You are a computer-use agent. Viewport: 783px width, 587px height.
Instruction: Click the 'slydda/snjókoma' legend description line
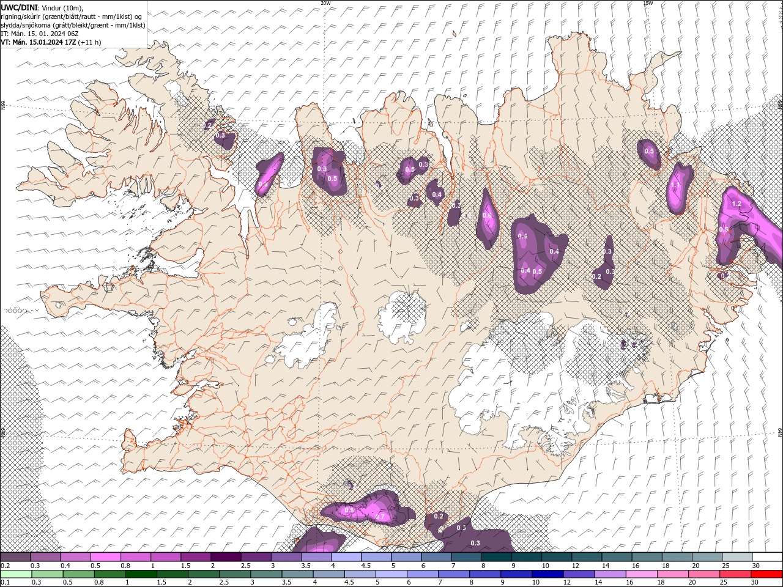(73, 25)
